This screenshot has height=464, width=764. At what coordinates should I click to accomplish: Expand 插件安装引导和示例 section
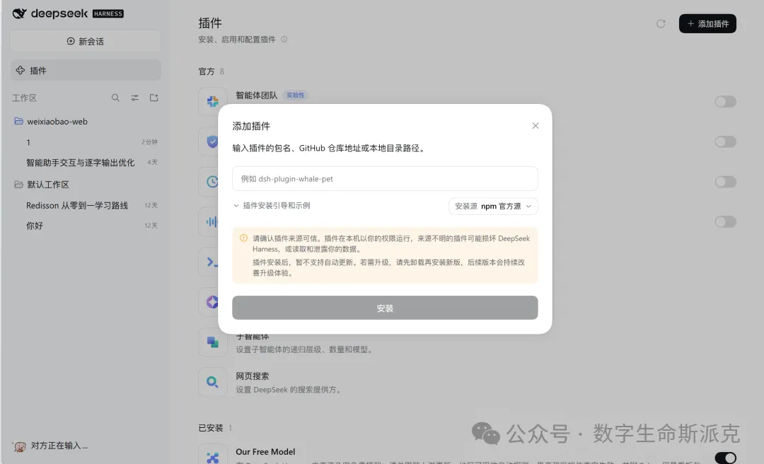click(x=272, y=206)
